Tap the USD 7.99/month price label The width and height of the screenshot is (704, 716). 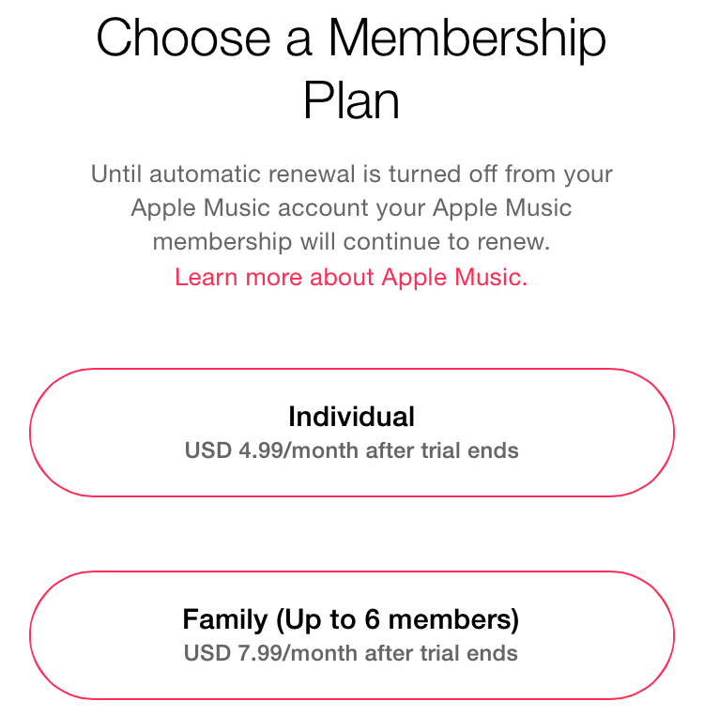(351, 653)
